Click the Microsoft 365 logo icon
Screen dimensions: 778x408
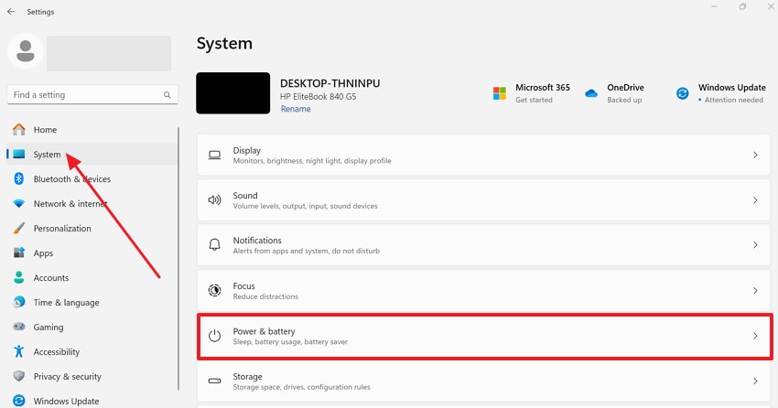pyautogui.click(x=500, y=93)
